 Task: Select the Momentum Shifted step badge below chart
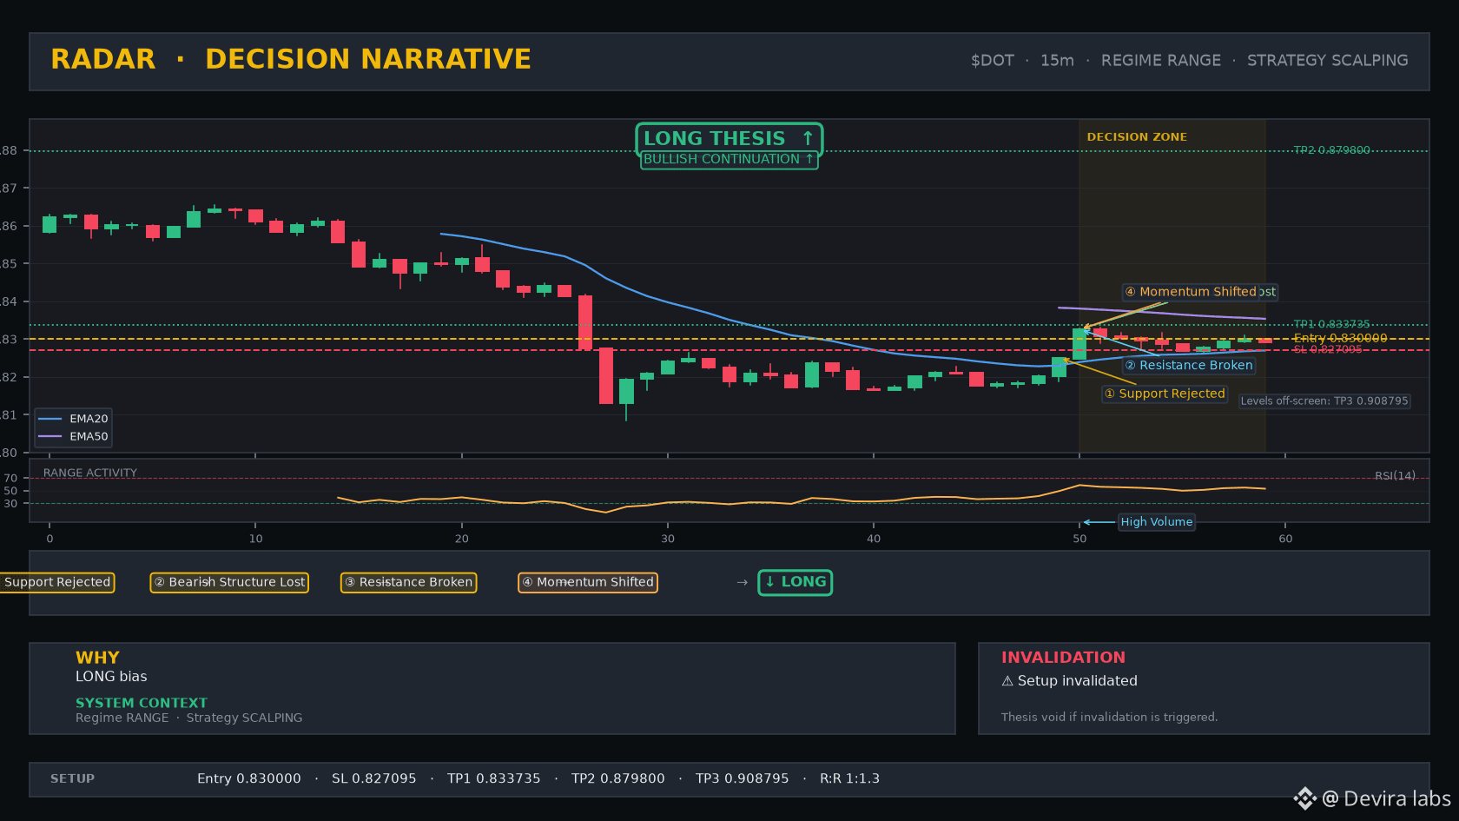tap(588, 582)
